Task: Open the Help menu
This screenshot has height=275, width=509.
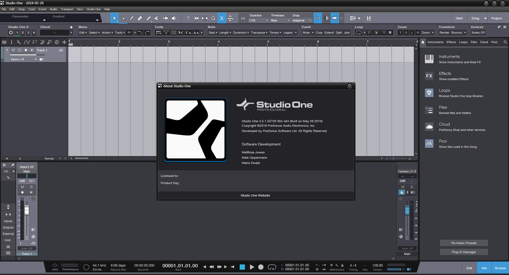Action: pyautogui.click(x=107, y=9)
